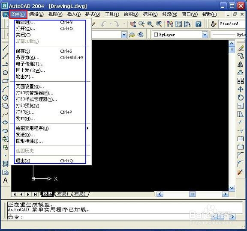
Task: Click the ByLayer color swatch box
Action: tap(156, 35)
